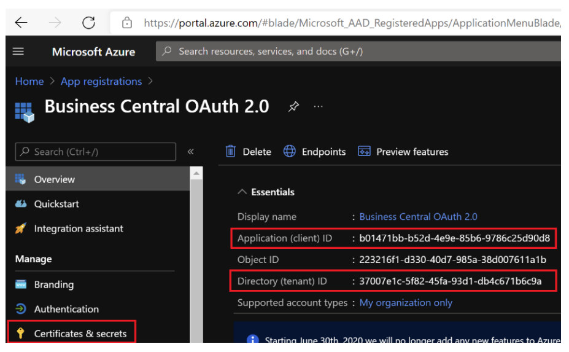
Task: Open Integration assistant page
Action: tap(79, 229)
